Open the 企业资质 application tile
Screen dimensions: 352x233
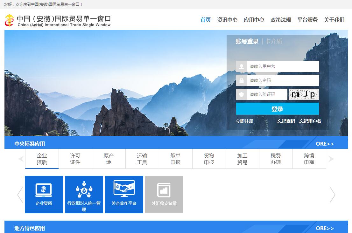(44, 194)
